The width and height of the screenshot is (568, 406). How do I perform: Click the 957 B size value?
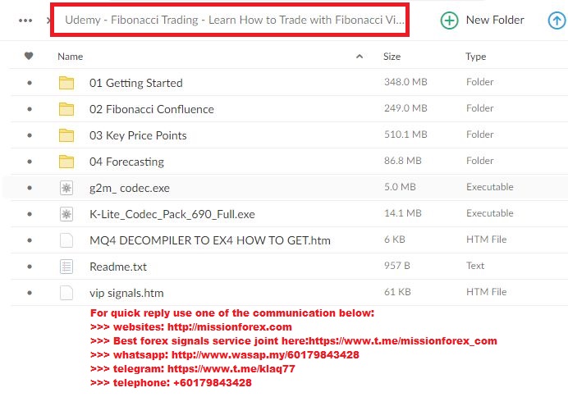(396, 266)
